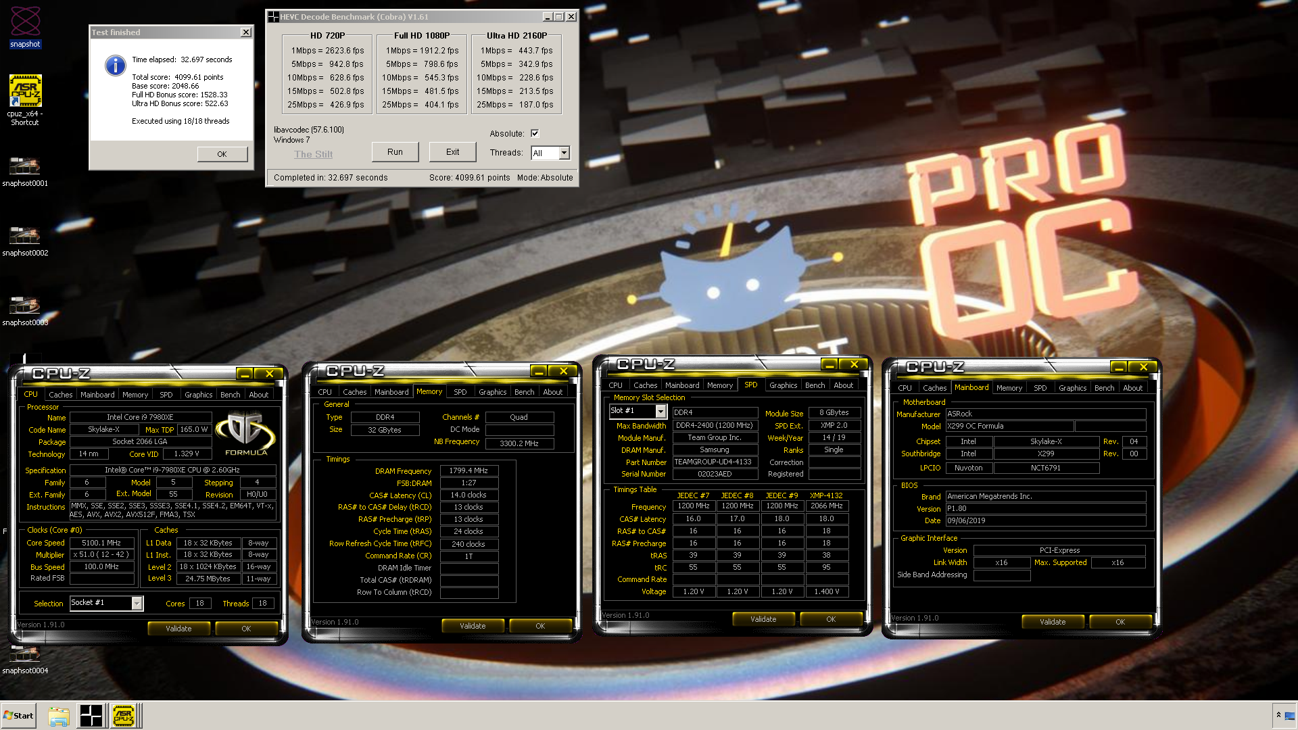Open Windows Explorer folder from taskbar
Viewport: 1298px width, 730px height.
coord(59,716)
